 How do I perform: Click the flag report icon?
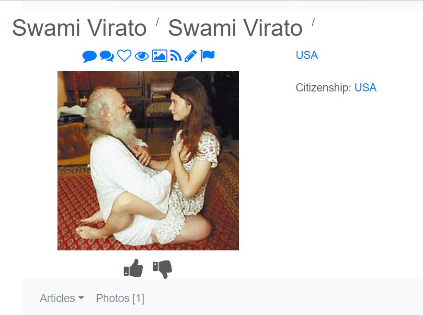click(207, 56)
